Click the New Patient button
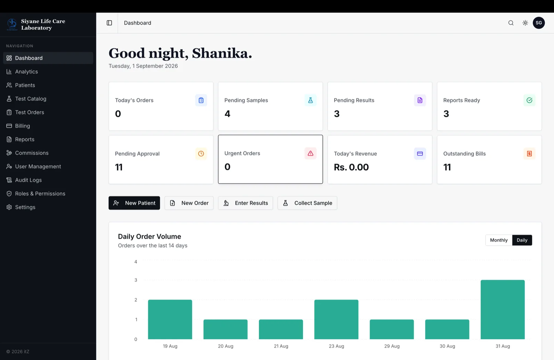554x360 pixels. (134, 203)
